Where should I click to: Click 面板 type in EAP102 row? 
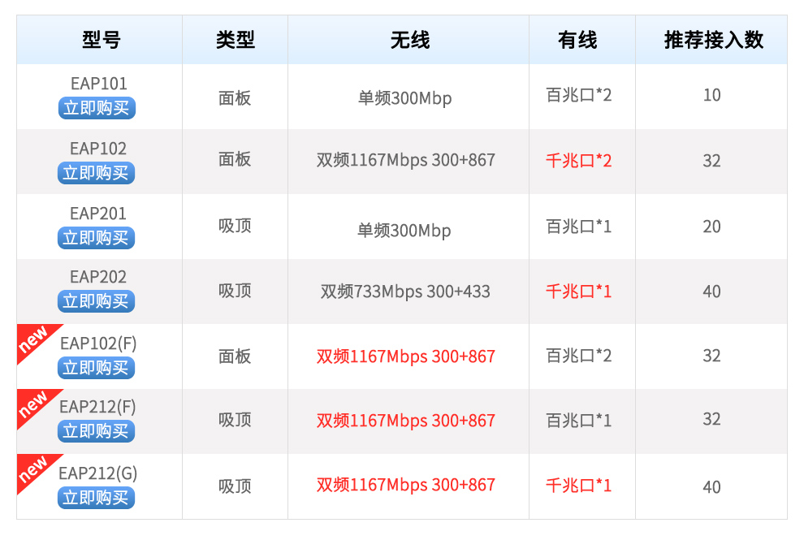[235, 159]
